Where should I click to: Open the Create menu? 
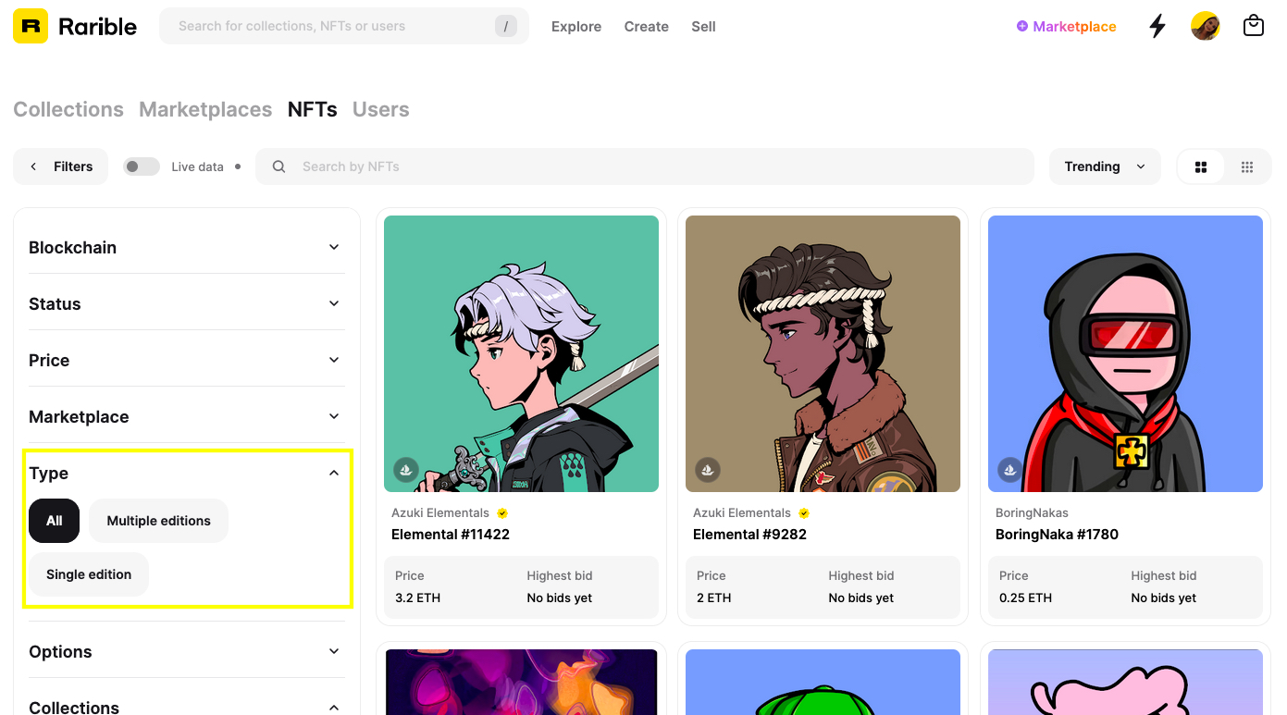(x=647, y=26)
